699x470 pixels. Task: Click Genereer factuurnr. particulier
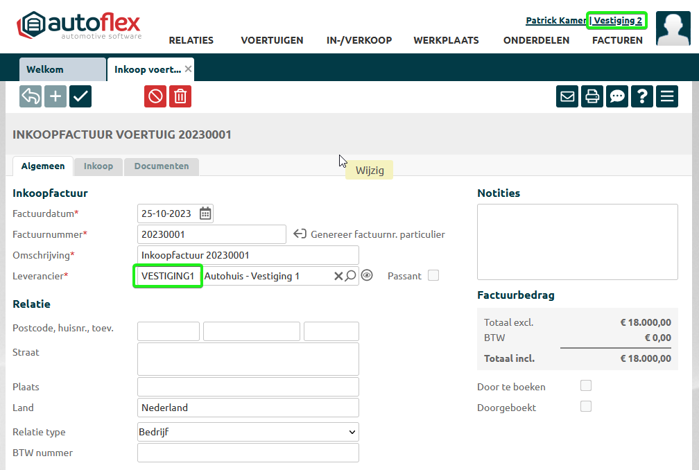click(370, 234)
